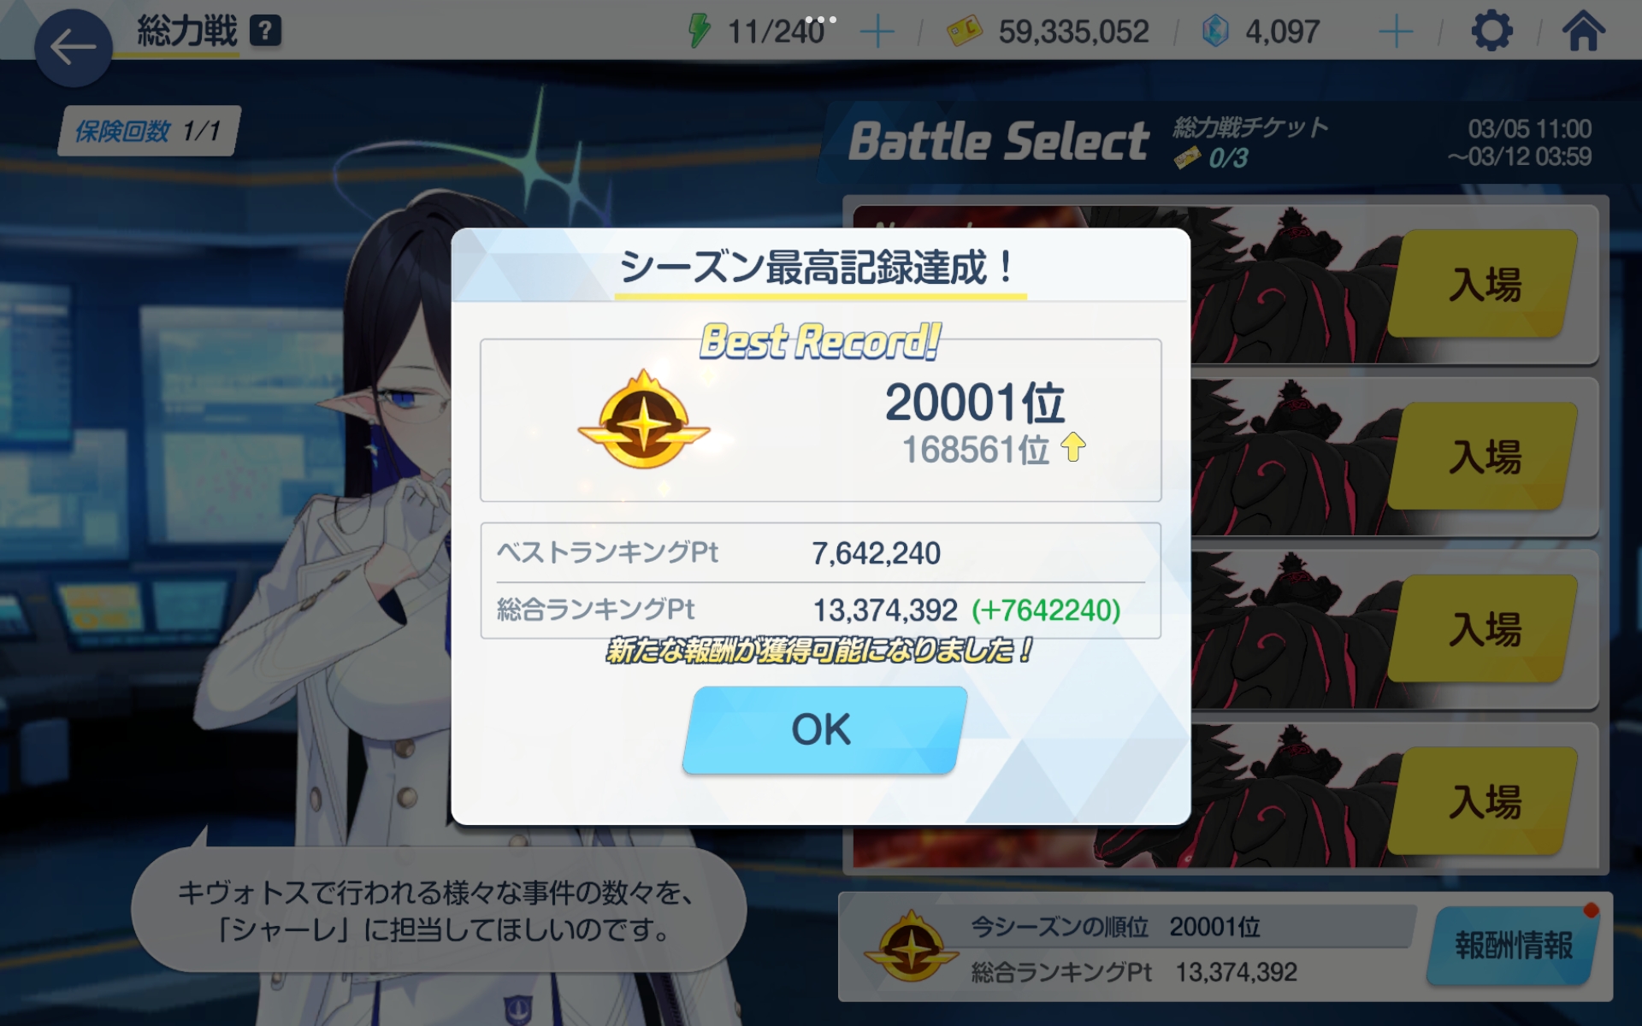Tap the character's speech bubble

pyautogui.click(x=438, y=910)
